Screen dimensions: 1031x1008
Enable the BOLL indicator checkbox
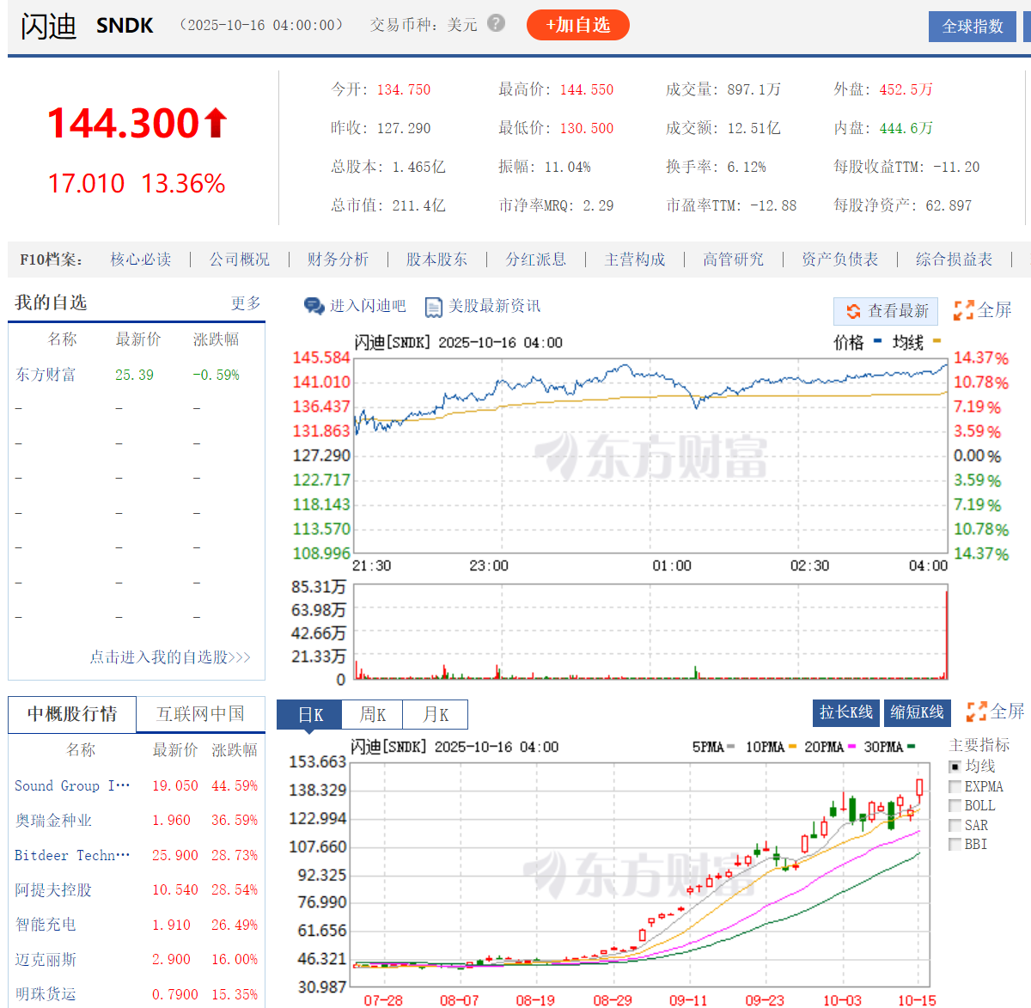click(955, 805)
